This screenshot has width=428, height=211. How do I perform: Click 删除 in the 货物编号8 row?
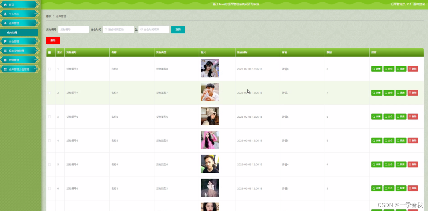tap(413, 69)
